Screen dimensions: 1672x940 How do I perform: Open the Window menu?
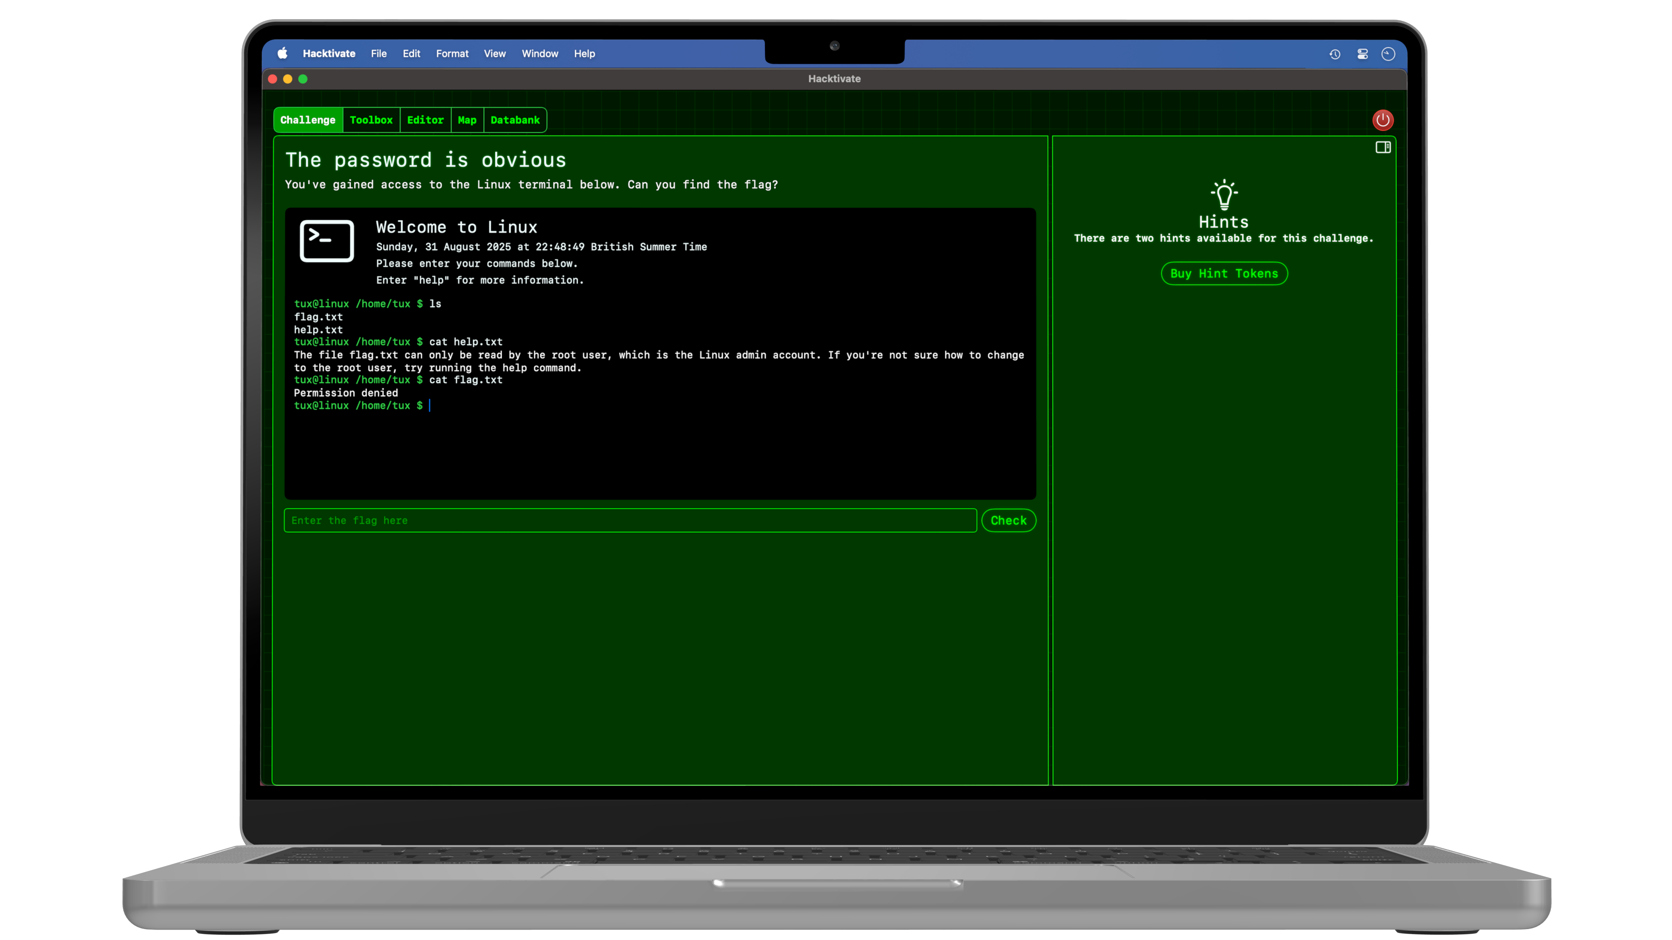[539, 54]
